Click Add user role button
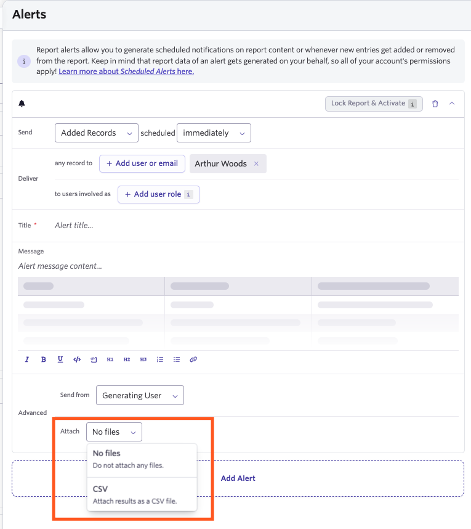This screenshot has height=529, width=471. point(158,194)
